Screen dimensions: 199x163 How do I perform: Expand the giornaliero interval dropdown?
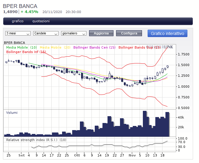click(74, 33)
